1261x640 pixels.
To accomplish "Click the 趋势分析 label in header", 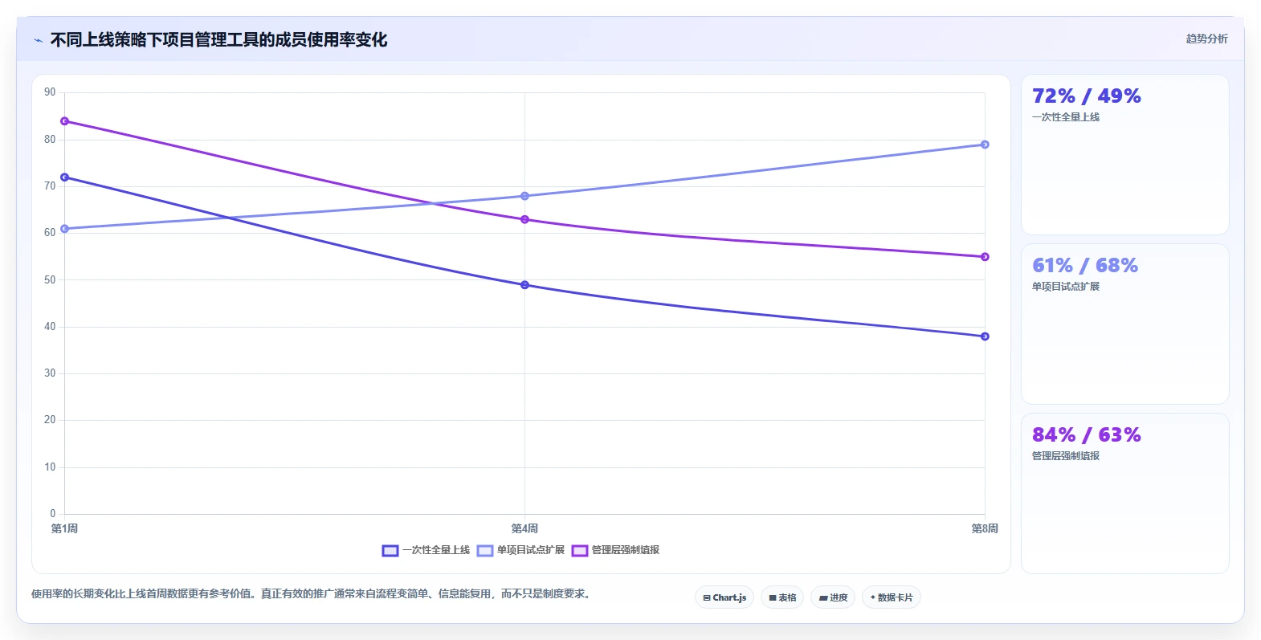I will coord(1206,39).
